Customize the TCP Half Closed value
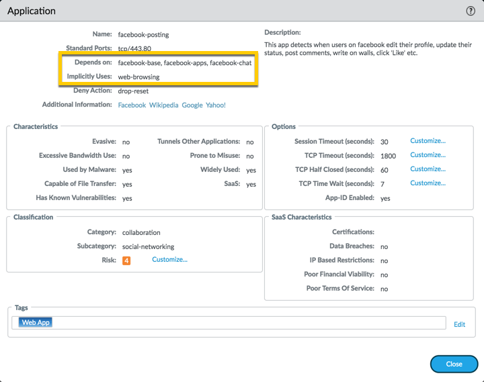This screenshot has height=382, width=484. (428, 169)
